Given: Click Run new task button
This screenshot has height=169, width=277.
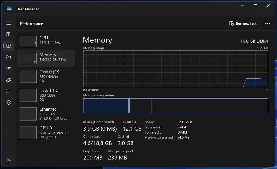Looking at the screenshot, I should click(x=243, y=23).
